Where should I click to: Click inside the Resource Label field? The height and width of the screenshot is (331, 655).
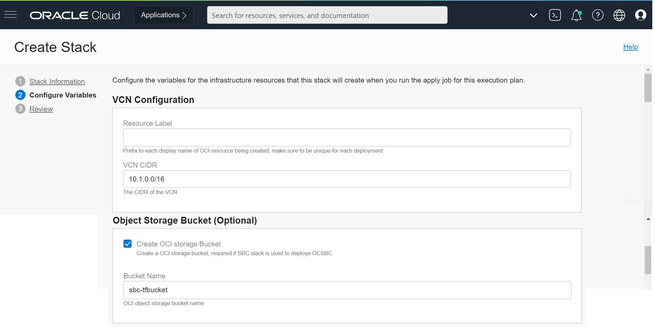coord(347,137)
